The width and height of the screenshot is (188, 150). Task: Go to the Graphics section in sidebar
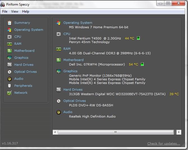[x=21, y=58]
